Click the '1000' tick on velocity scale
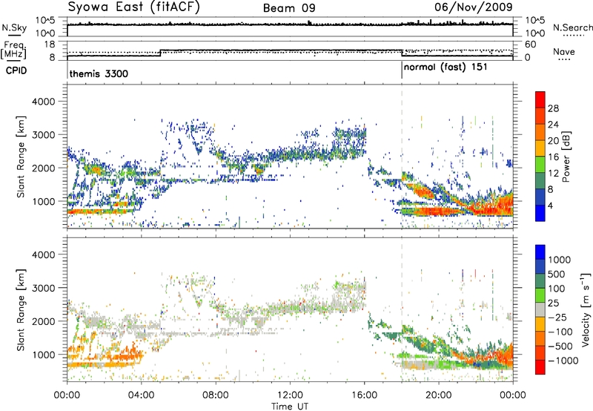Screen dimensions: 593x411 (x=560, y=260)
